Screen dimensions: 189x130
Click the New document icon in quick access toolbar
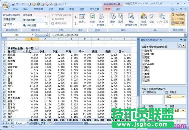pyautogui.click(x=29, y=4)
